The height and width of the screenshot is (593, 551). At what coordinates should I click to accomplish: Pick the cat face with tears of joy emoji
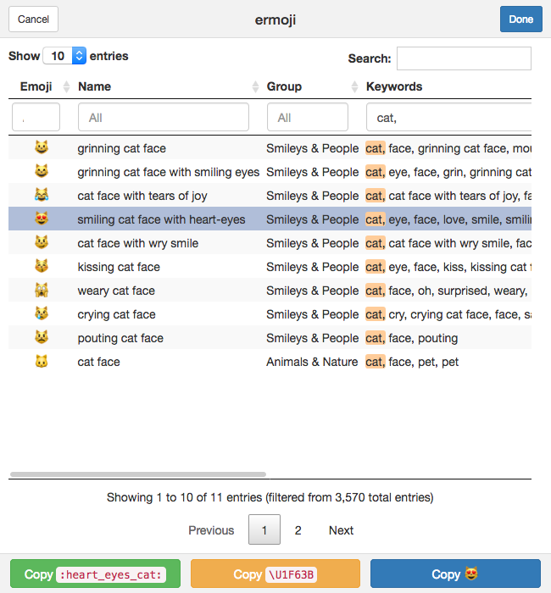pos(42,195)
